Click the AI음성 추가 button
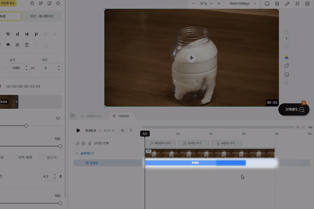 tap(226, 144)
